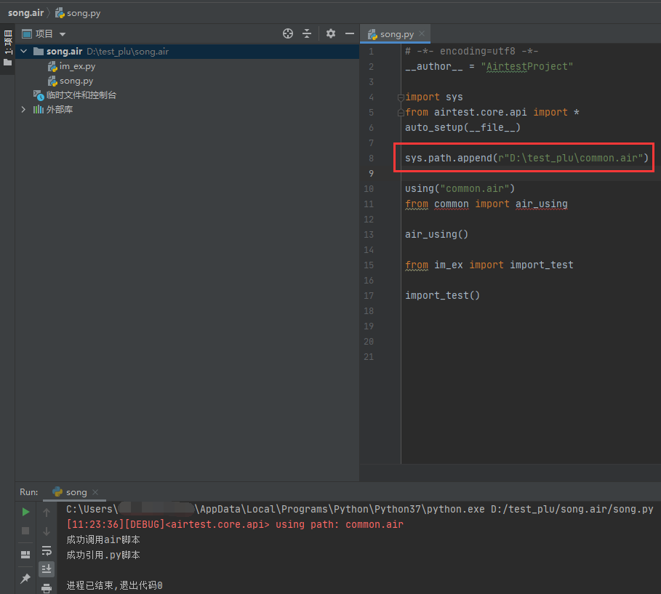Click console line 成功调用air脚本

pyautogui.click(x=103, y=539)
